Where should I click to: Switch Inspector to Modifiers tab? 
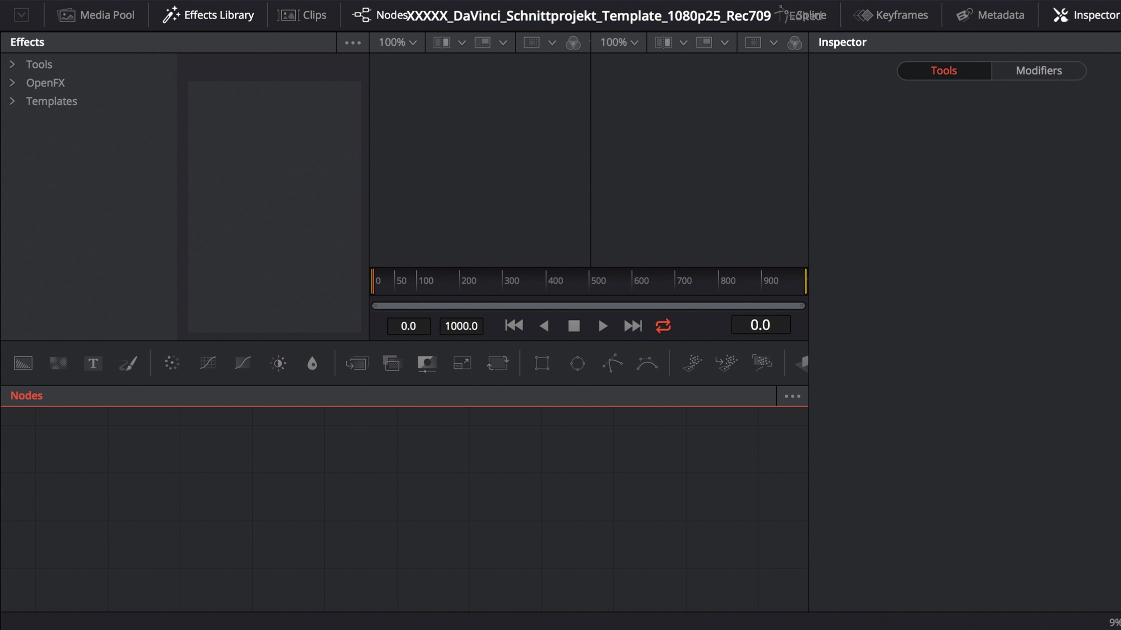click(x=1039, y=70)
